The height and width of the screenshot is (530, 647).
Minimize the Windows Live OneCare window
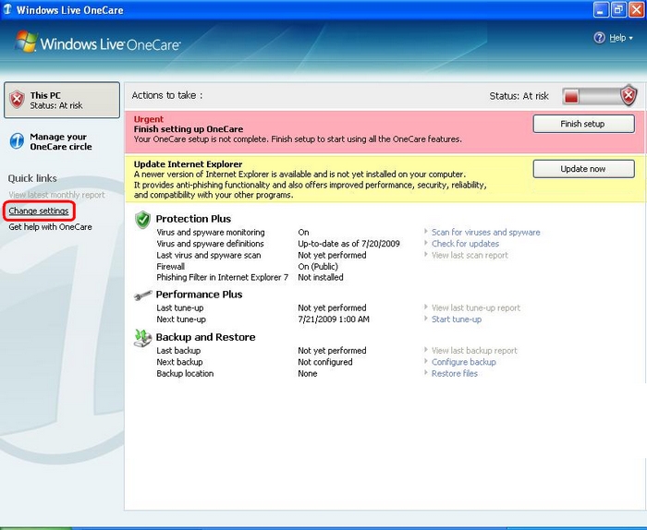tap(601, 9)
